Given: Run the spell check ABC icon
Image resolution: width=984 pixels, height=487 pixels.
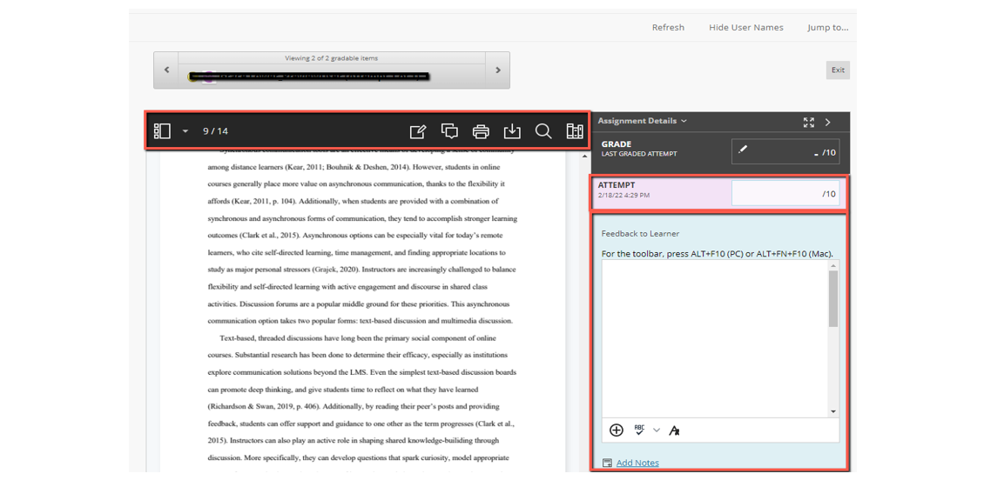Looking at the screenshot, I should (x=639, y=430).
